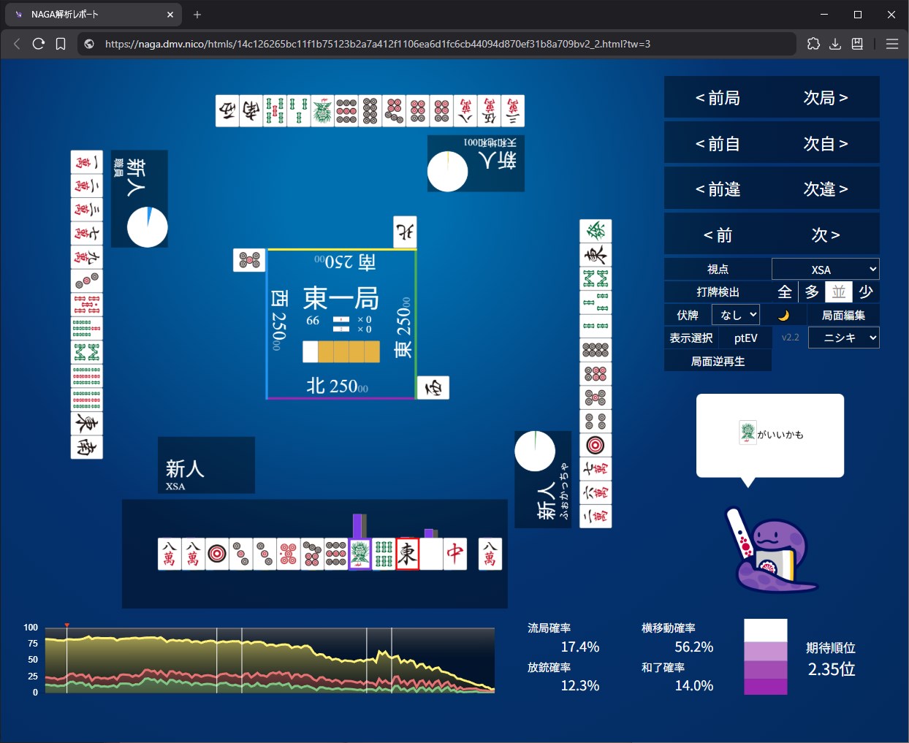This screenshot has height=743, width=909.
Task: Go to next round with 次局 >
Action: (x=825, y=98)
